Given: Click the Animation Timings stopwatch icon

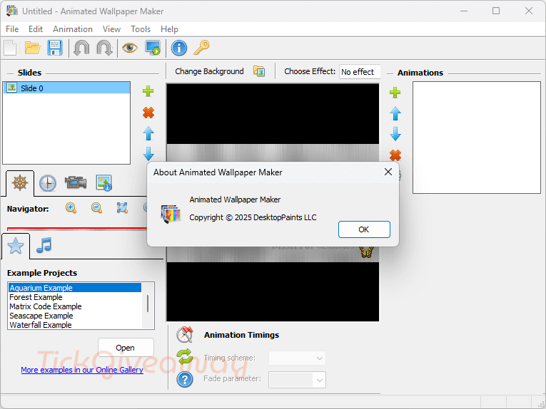Looking at the screenshot, I should click(185, 335).
